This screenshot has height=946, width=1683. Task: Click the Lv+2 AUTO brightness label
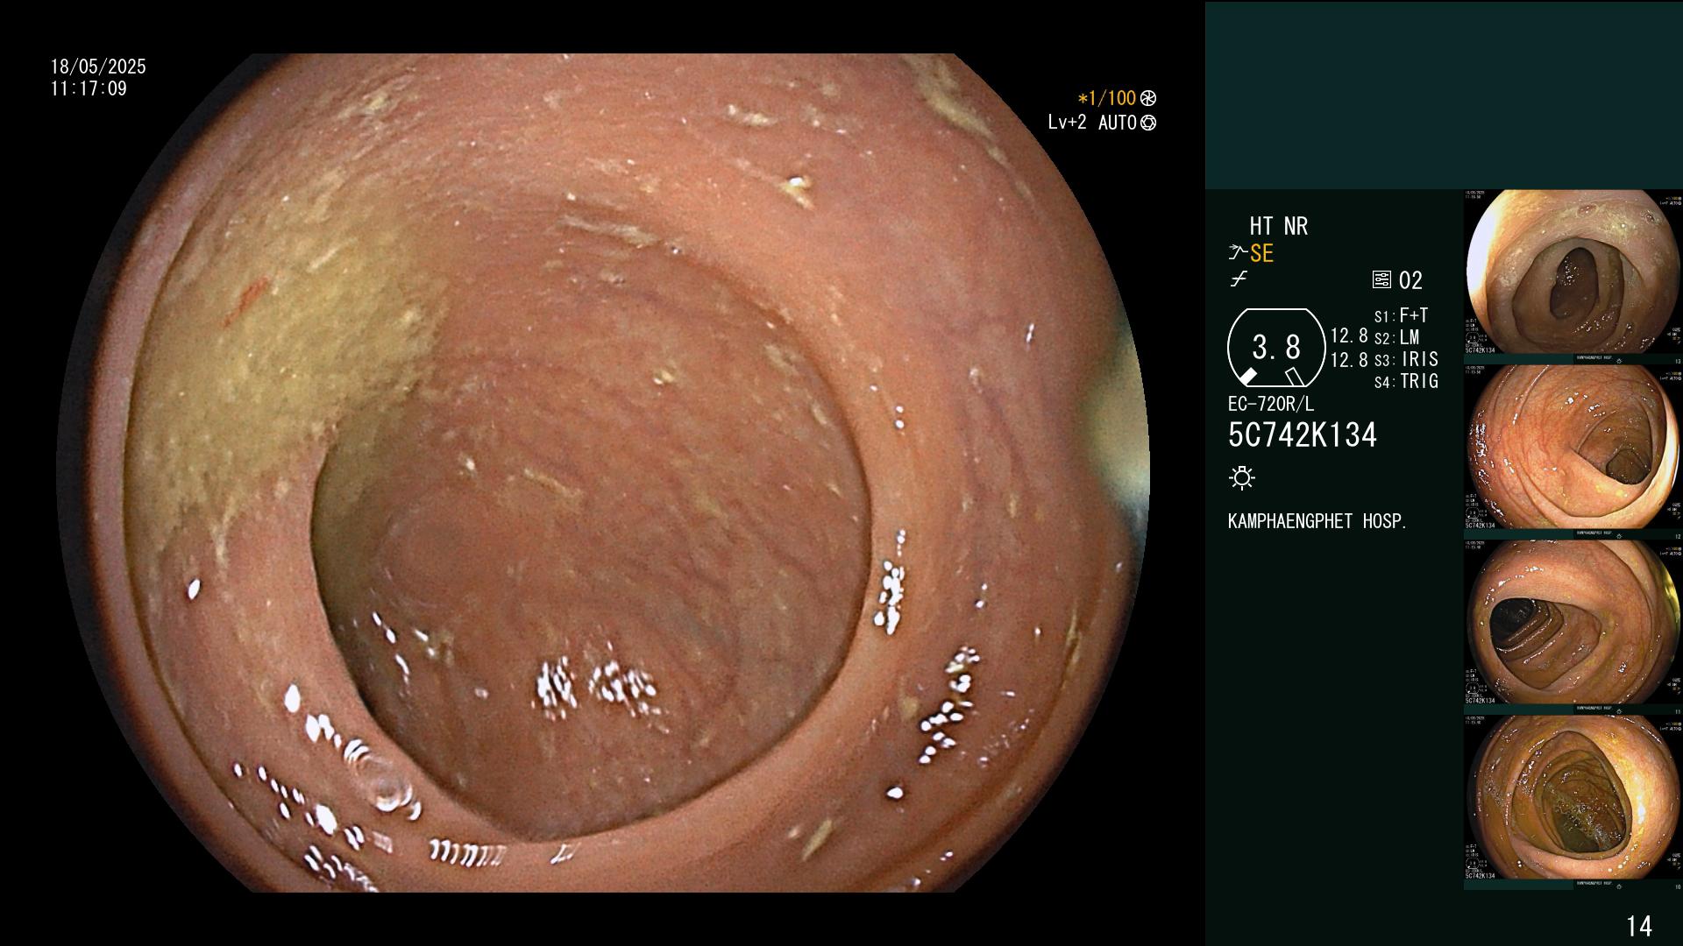(x=1092, y=123)
